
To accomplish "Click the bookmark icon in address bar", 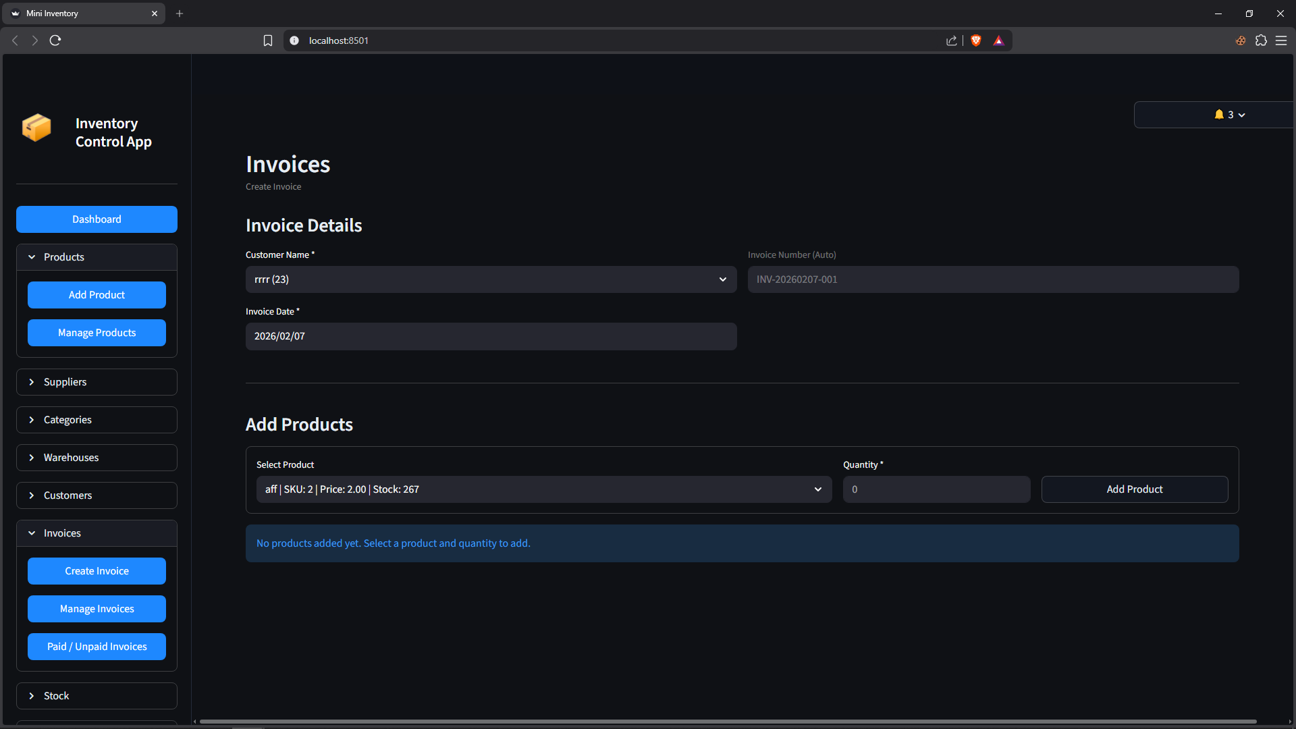I will (x=268, y=40).
